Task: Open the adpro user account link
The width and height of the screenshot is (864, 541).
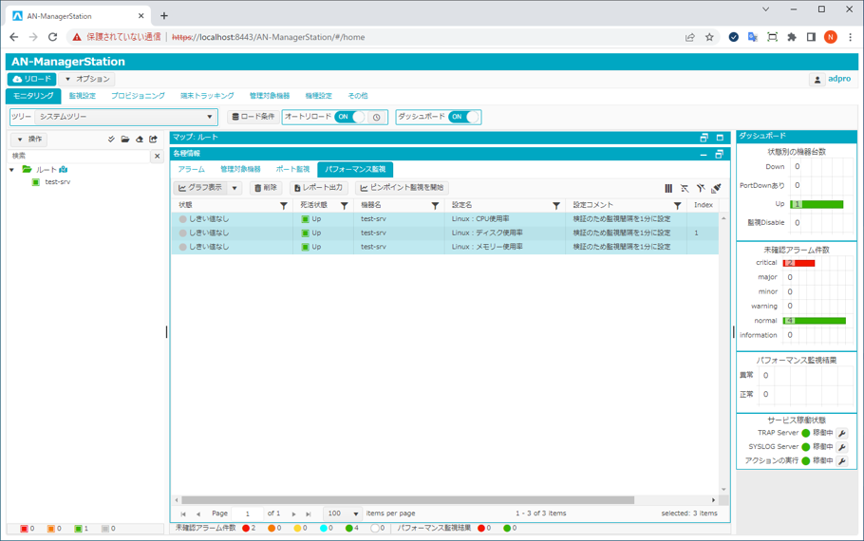Action: 839,79
